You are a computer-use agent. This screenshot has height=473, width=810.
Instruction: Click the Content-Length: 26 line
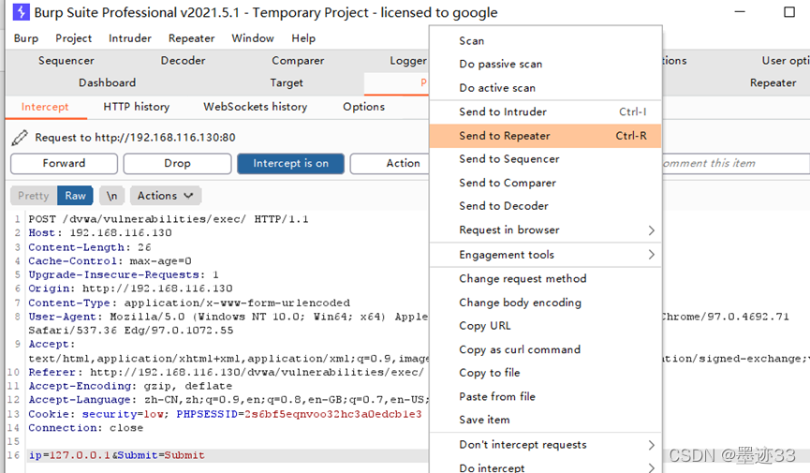[x=89, y=247]
